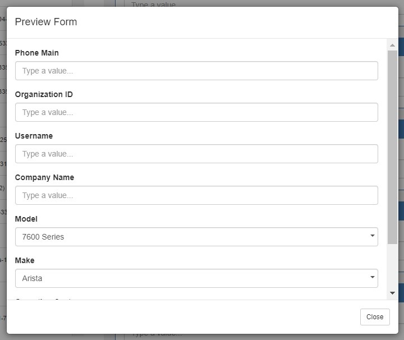Click the Phone Main input field
Image resolution: width=404 pixels, height=340 pixels.
196,71
